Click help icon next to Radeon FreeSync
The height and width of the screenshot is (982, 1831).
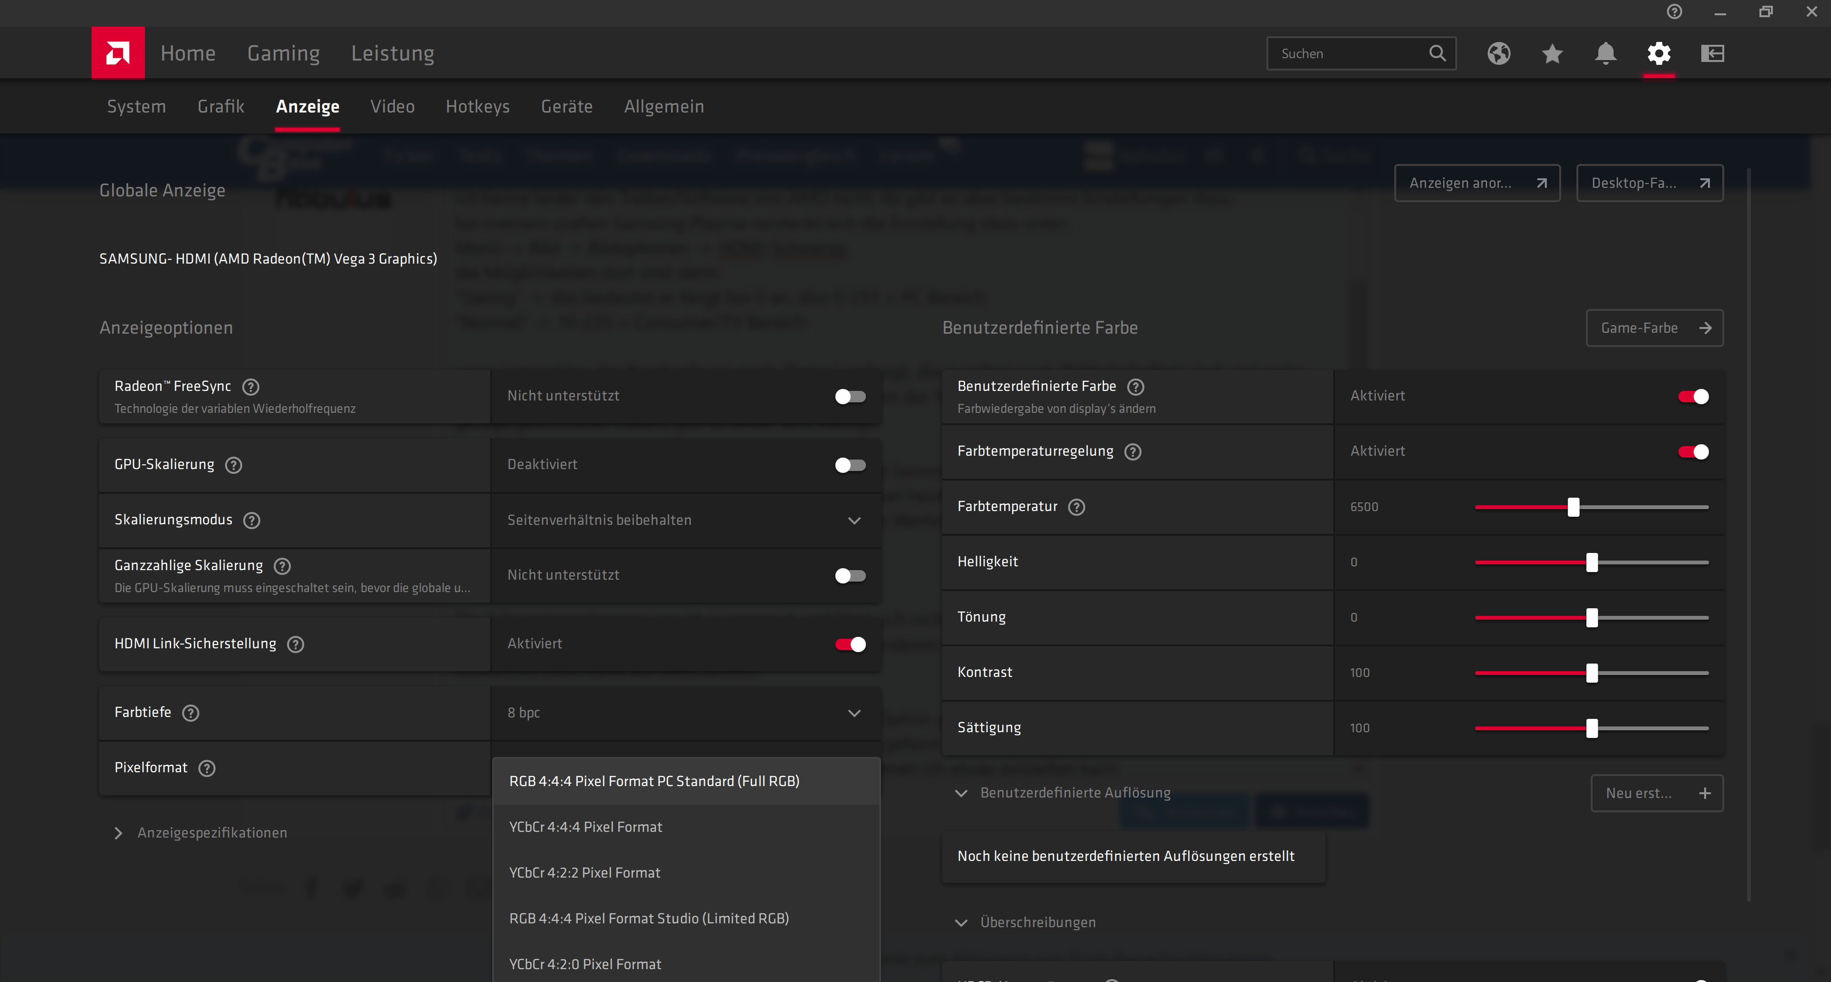251,387
